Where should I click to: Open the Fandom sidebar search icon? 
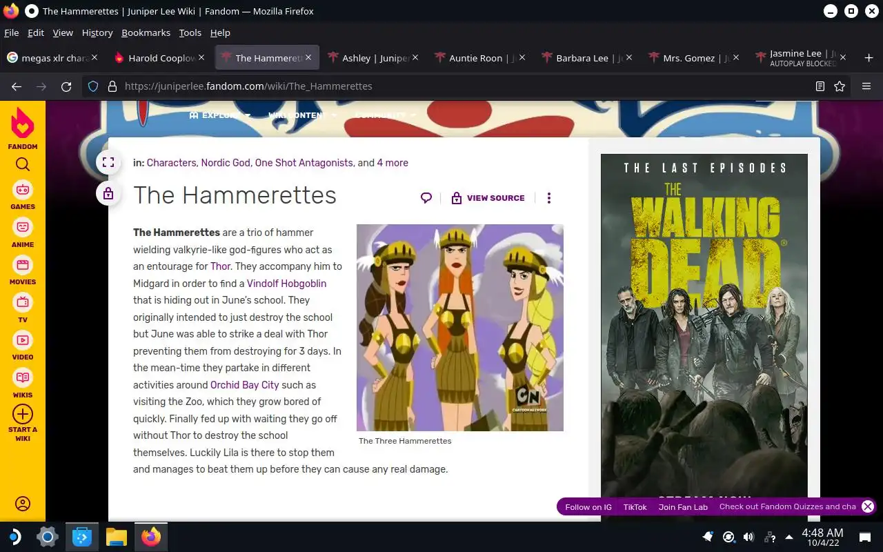(x=23, y=164)
